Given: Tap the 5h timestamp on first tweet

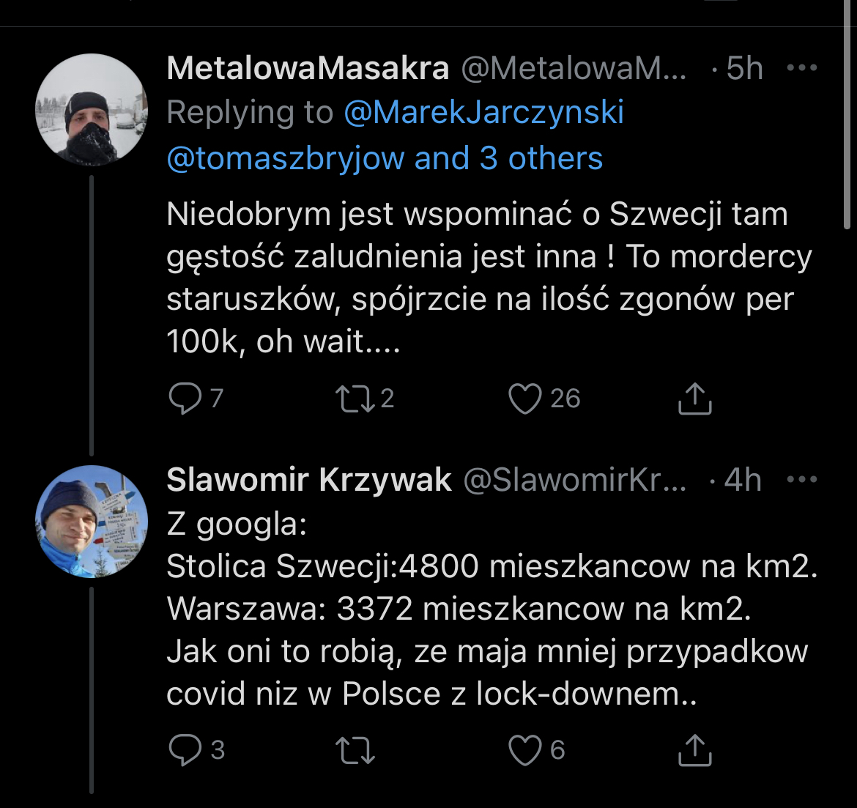Looking at the screenshot, I should (744, 68).
